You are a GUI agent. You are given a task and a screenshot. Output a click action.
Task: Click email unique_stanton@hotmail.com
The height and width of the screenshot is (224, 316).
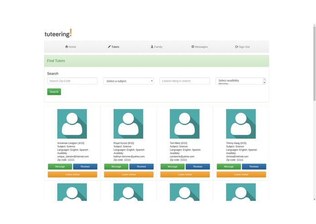click(73, 156)
